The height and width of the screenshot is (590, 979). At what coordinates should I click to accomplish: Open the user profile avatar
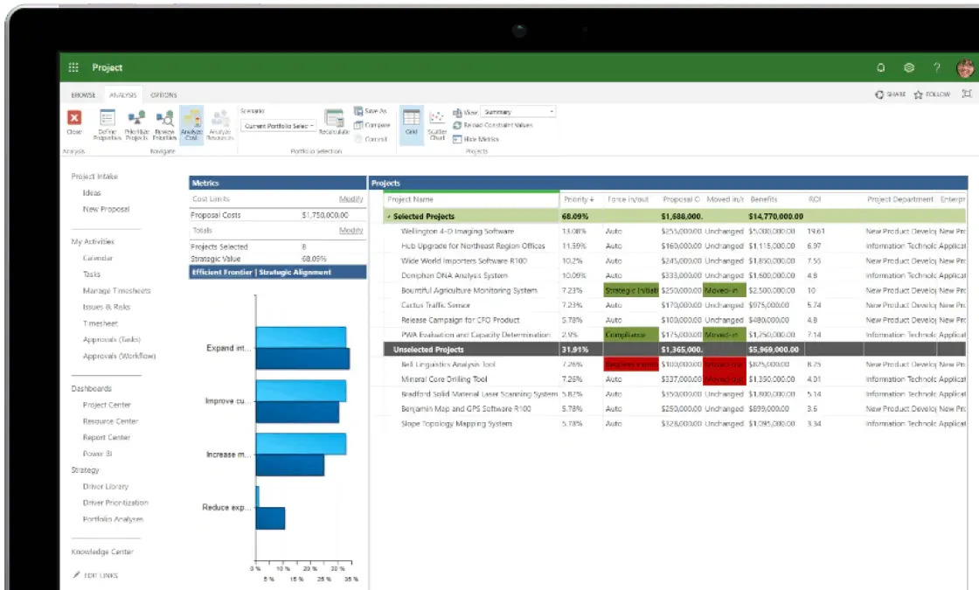pos(965,68)
